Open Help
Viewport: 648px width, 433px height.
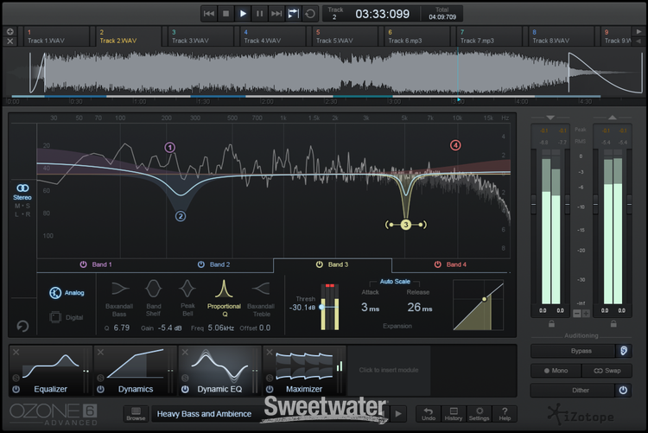pos(505,414)
